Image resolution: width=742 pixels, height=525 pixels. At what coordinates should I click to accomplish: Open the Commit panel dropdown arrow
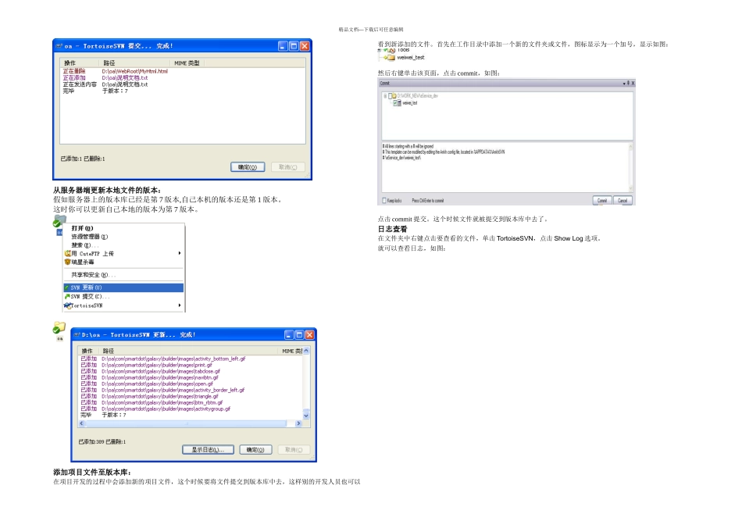(x=624, y=84)
